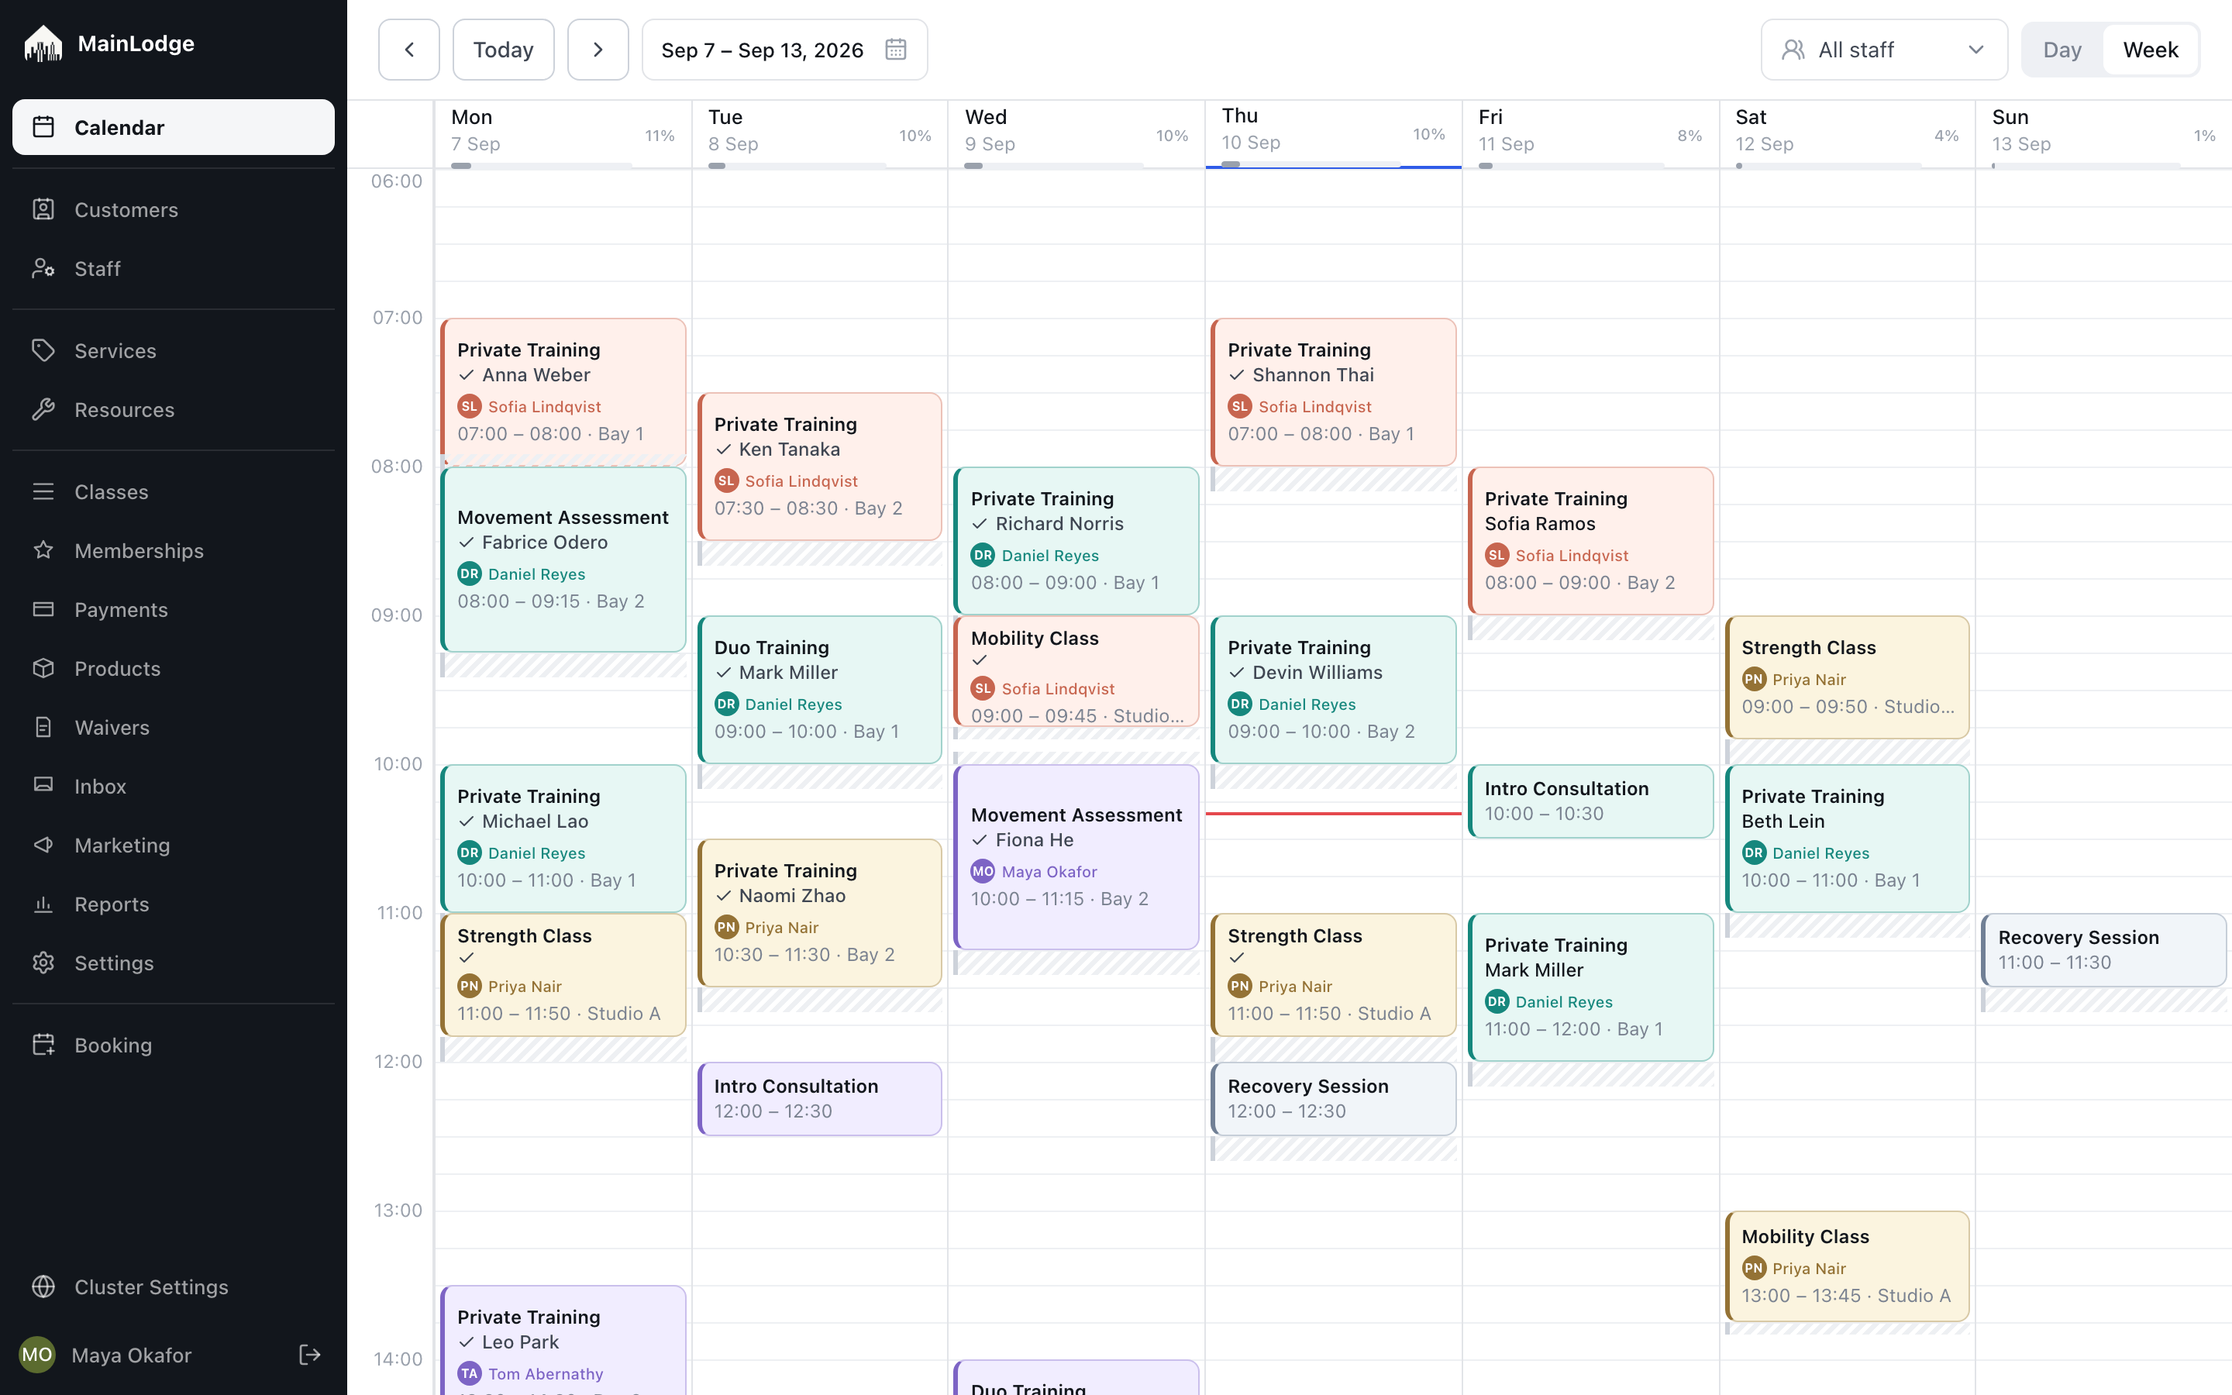Open Wednesday Mobility Class 09:00
Screen dimensions: 2232x1395
click(1076, 670)
